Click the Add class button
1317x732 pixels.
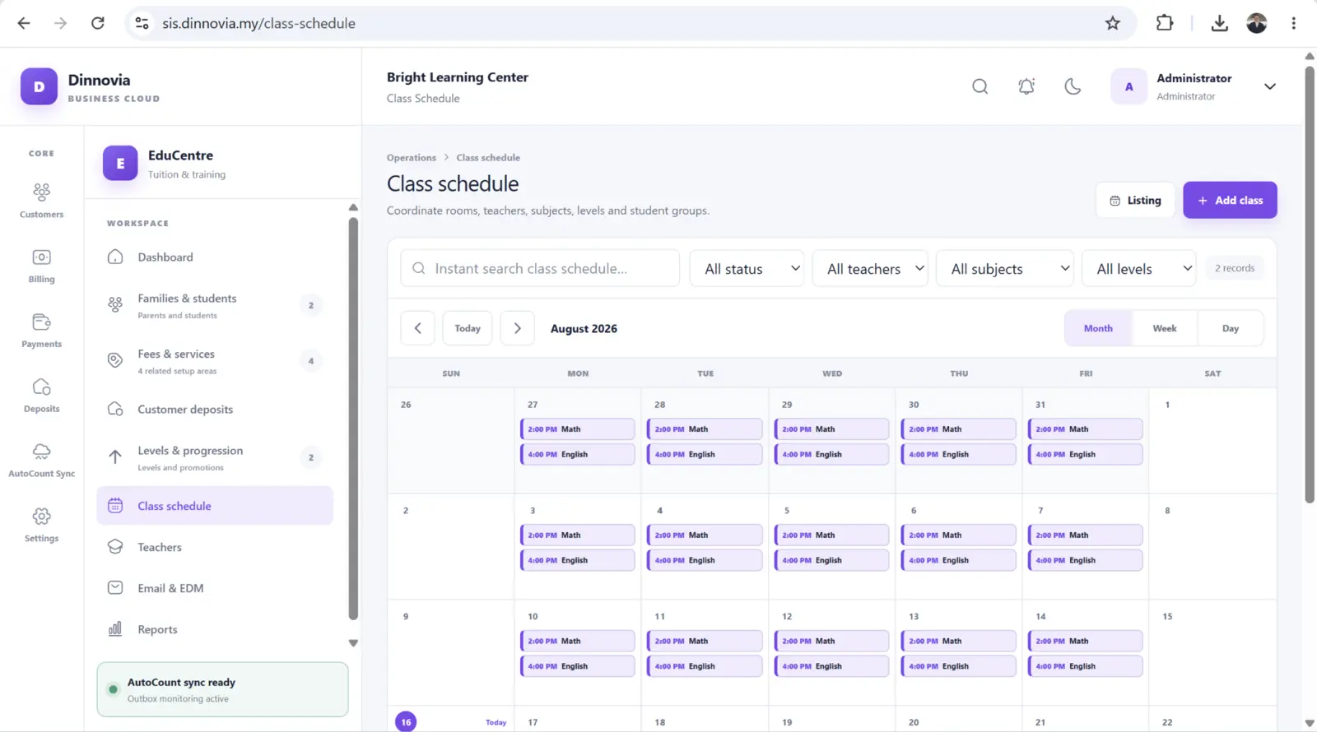click(x=1230, y=200)
